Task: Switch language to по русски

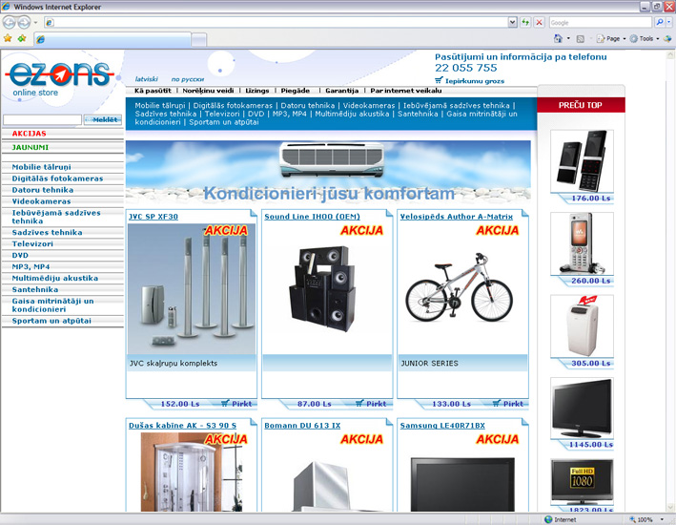Action: 188,79
